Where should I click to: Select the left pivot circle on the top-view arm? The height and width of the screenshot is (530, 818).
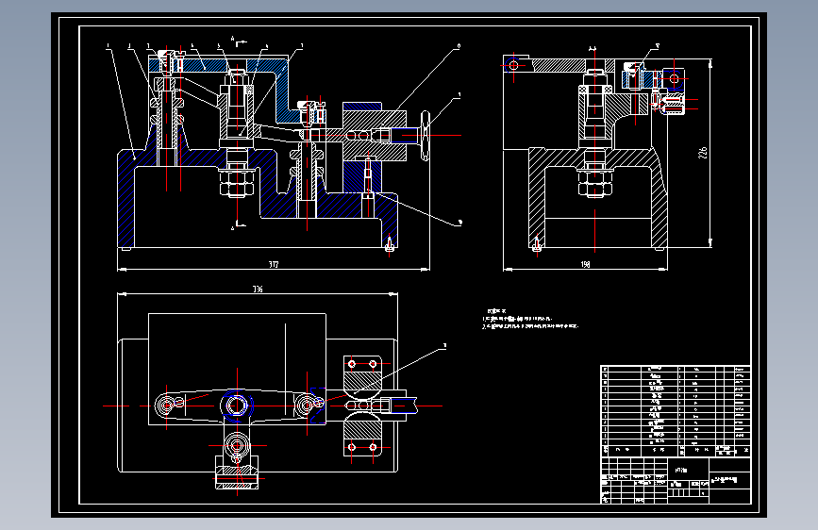(x=166, y=406)
